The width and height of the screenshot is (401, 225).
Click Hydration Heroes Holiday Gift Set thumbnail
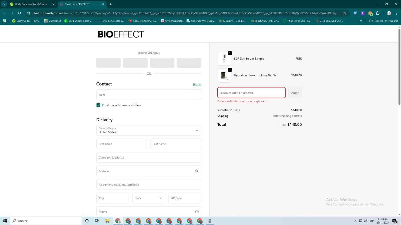(x=224, y=75)
